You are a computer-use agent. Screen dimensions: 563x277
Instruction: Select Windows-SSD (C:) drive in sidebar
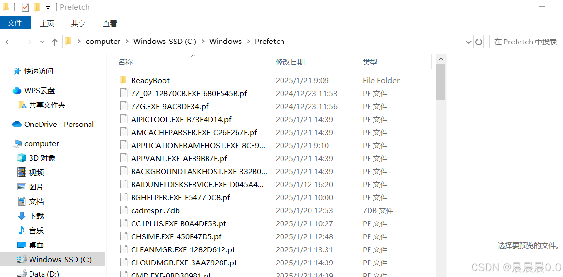click(x=53, y=259)
